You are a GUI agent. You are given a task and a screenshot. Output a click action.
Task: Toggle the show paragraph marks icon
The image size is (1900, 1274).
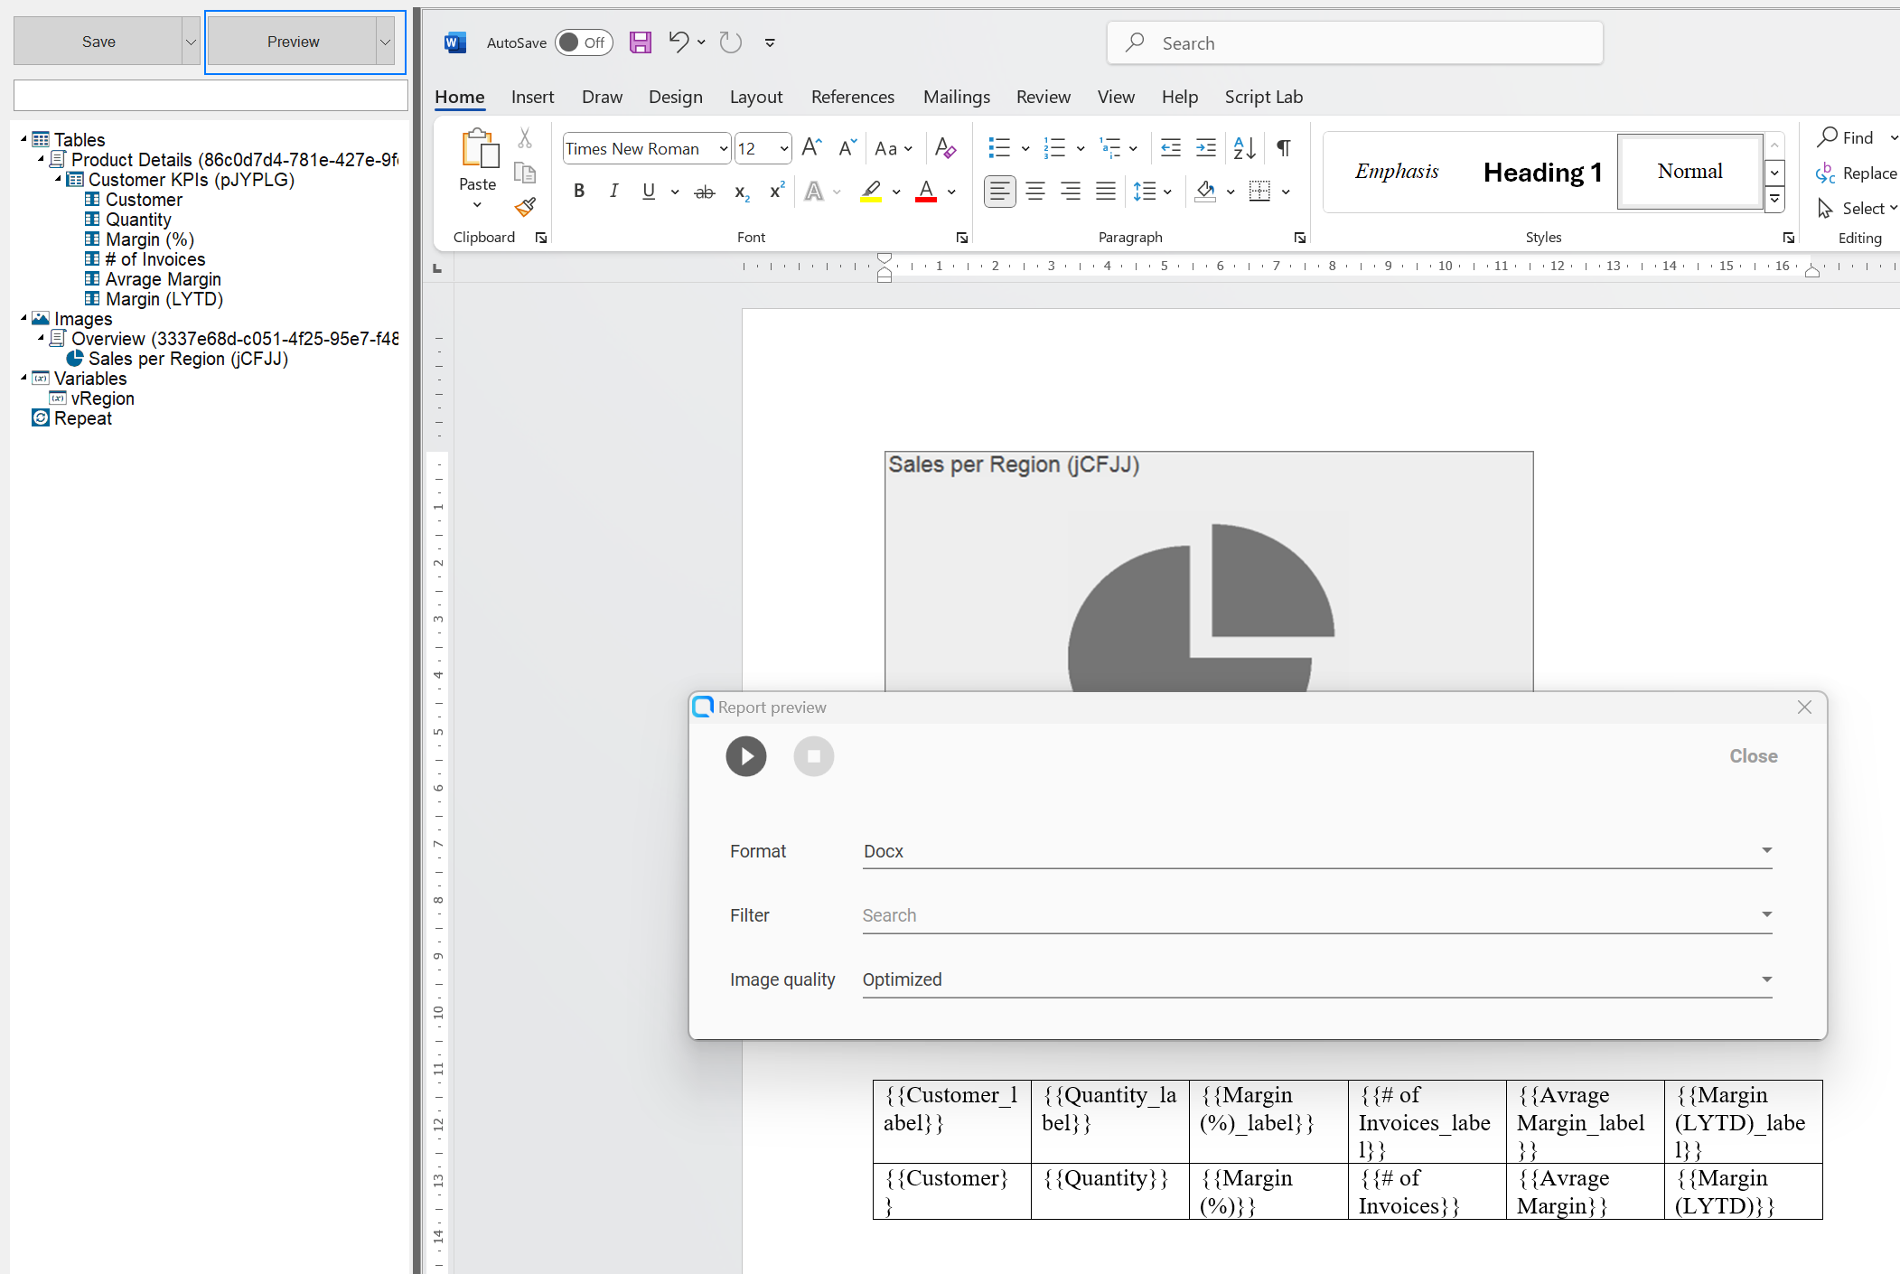pos(1283,147)
